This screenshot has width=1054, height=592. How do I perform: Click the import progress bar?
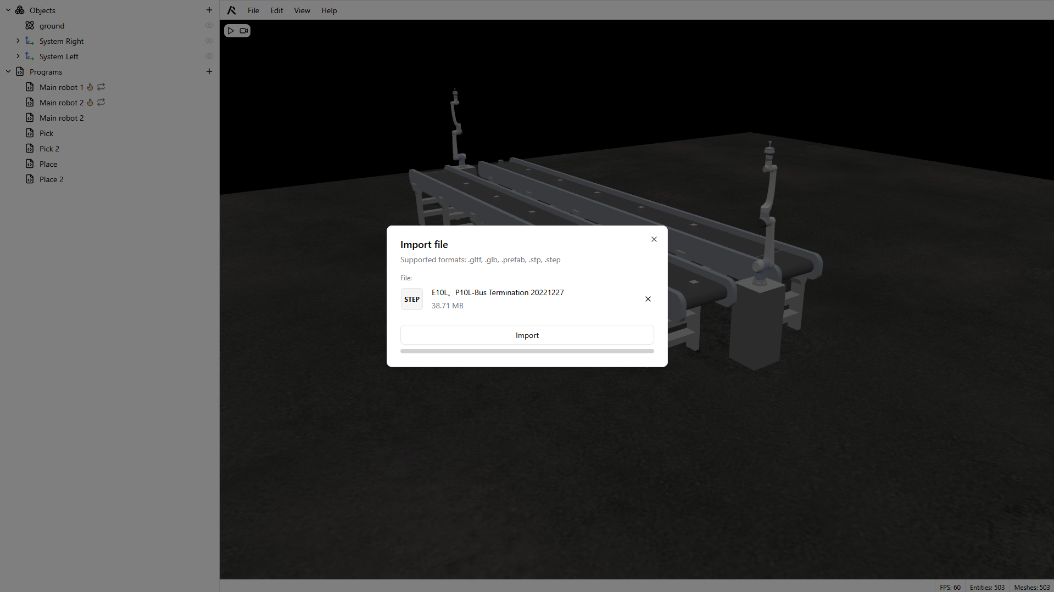click(527, 351)
